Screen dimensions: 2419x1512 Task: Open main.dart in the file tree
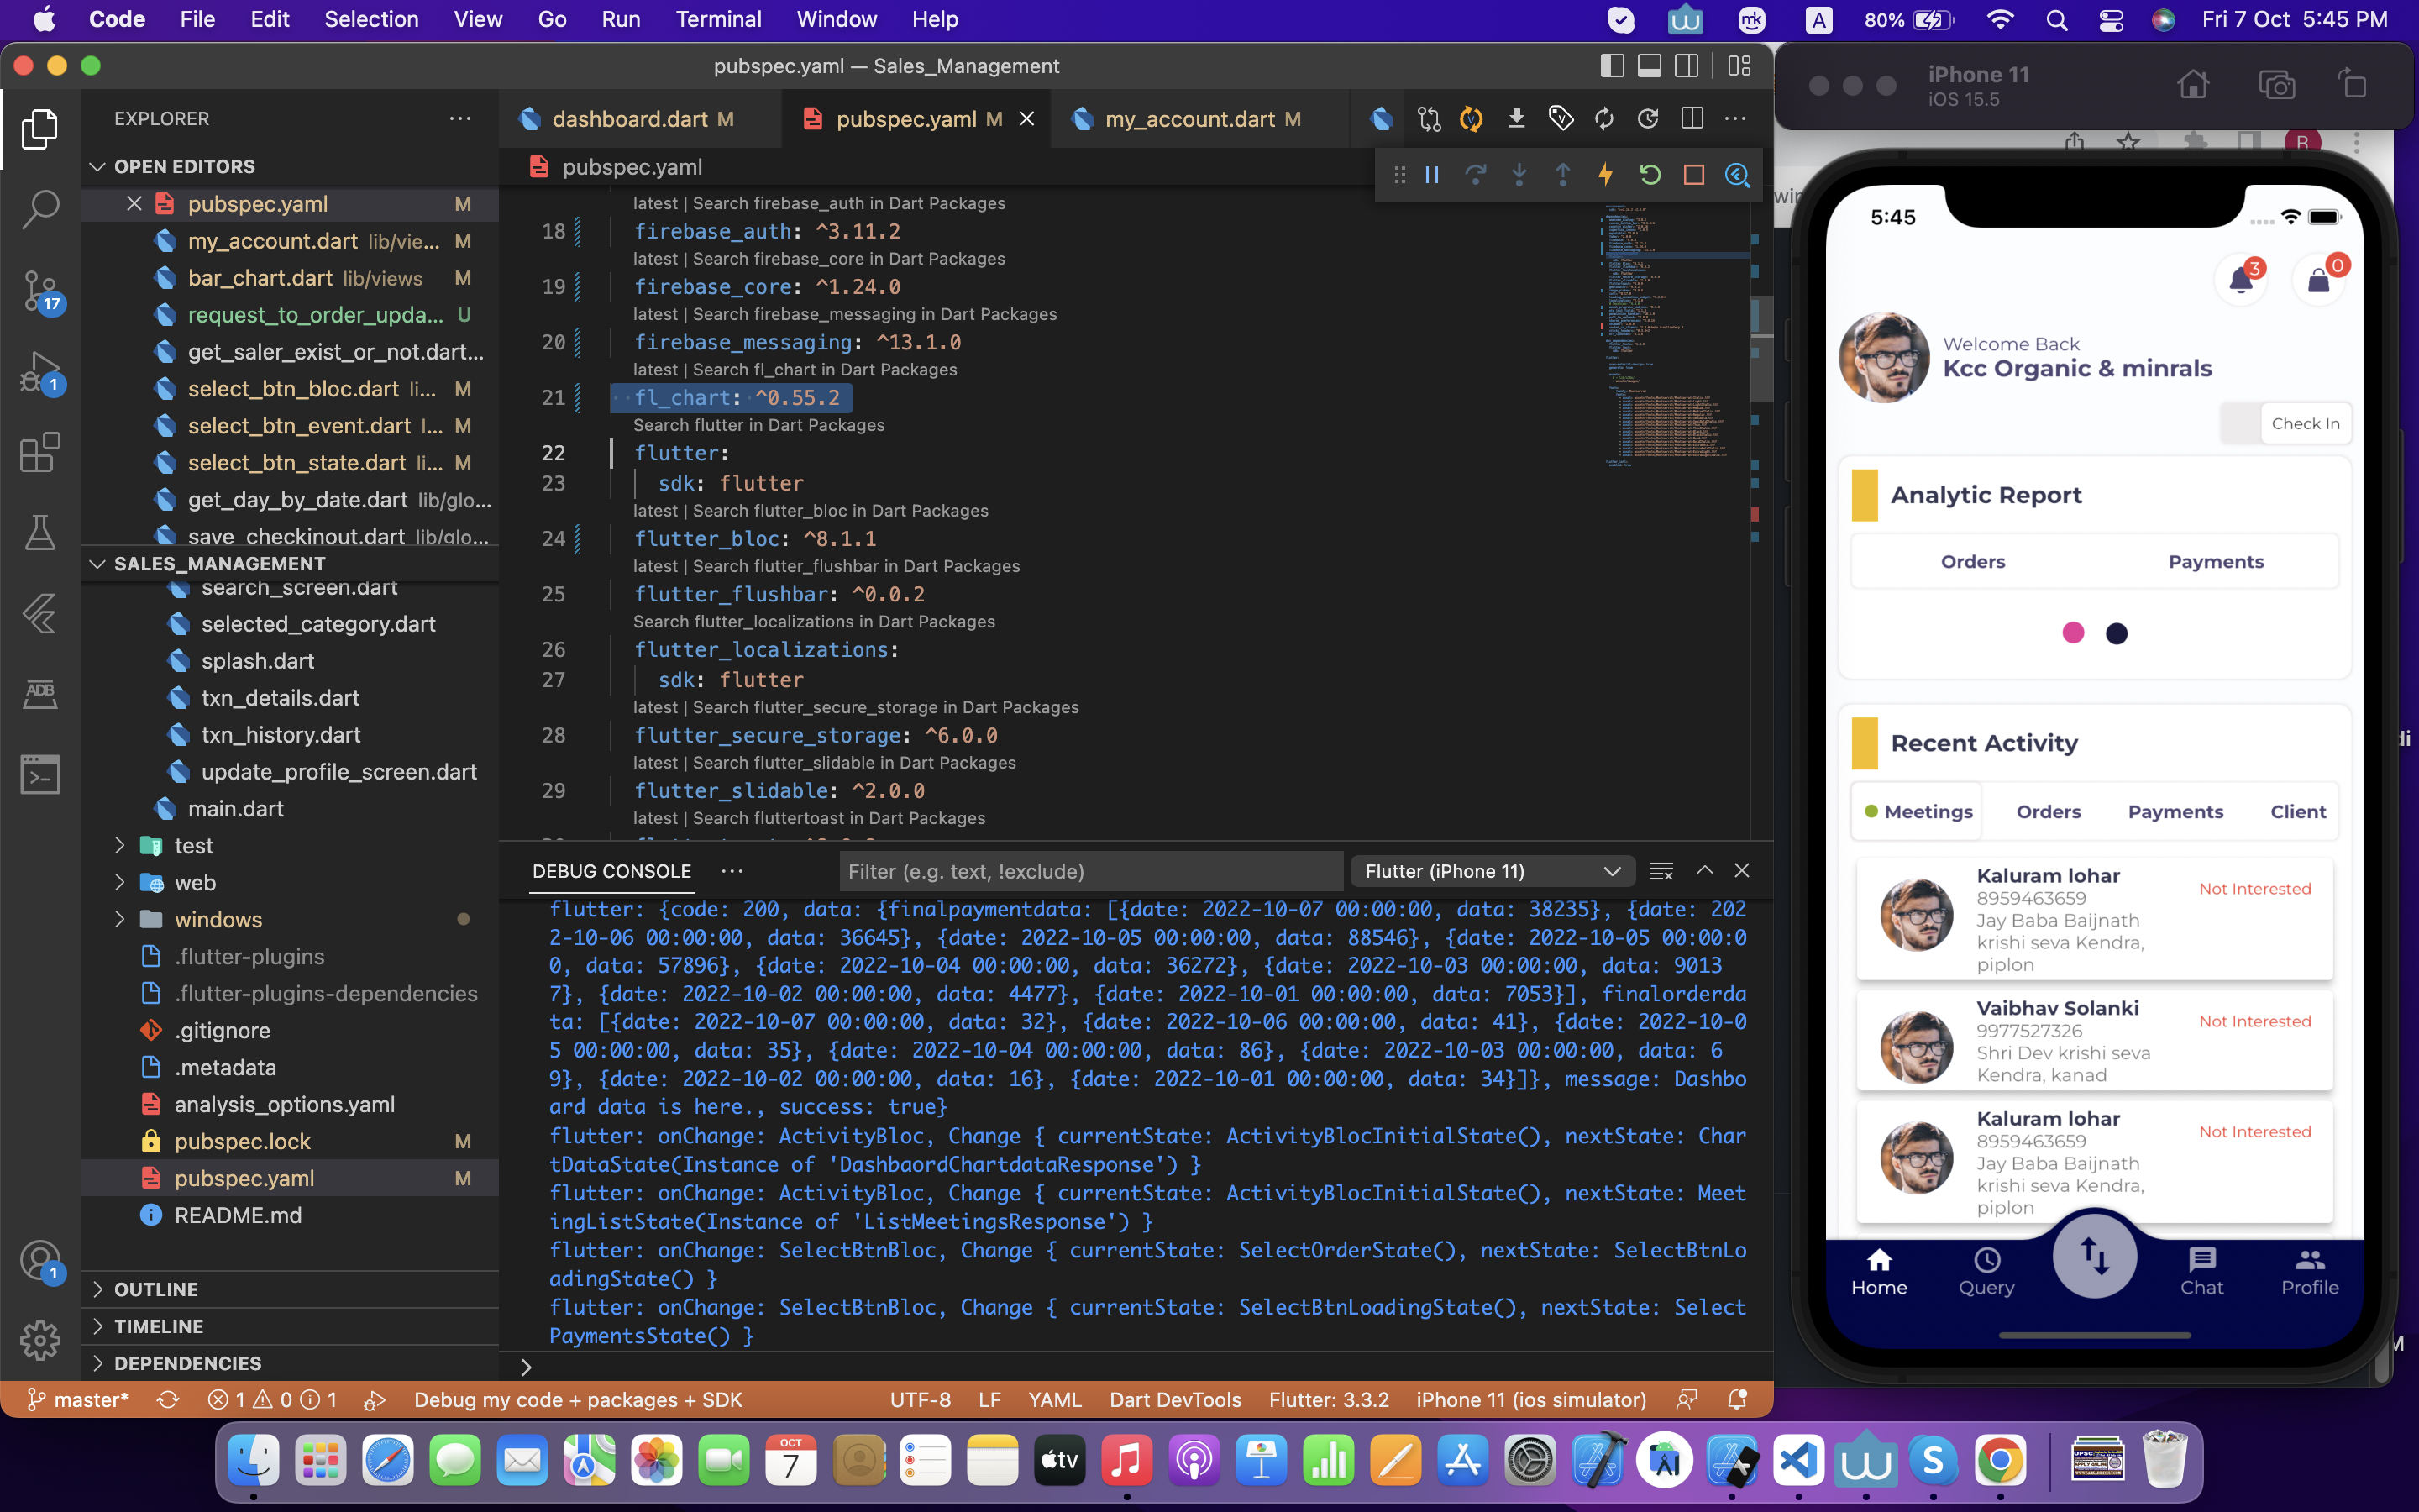coord(236,809)
